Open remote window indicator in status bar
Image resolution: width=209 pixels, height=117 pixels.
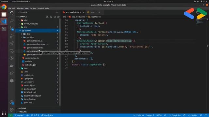click(10, 115)
